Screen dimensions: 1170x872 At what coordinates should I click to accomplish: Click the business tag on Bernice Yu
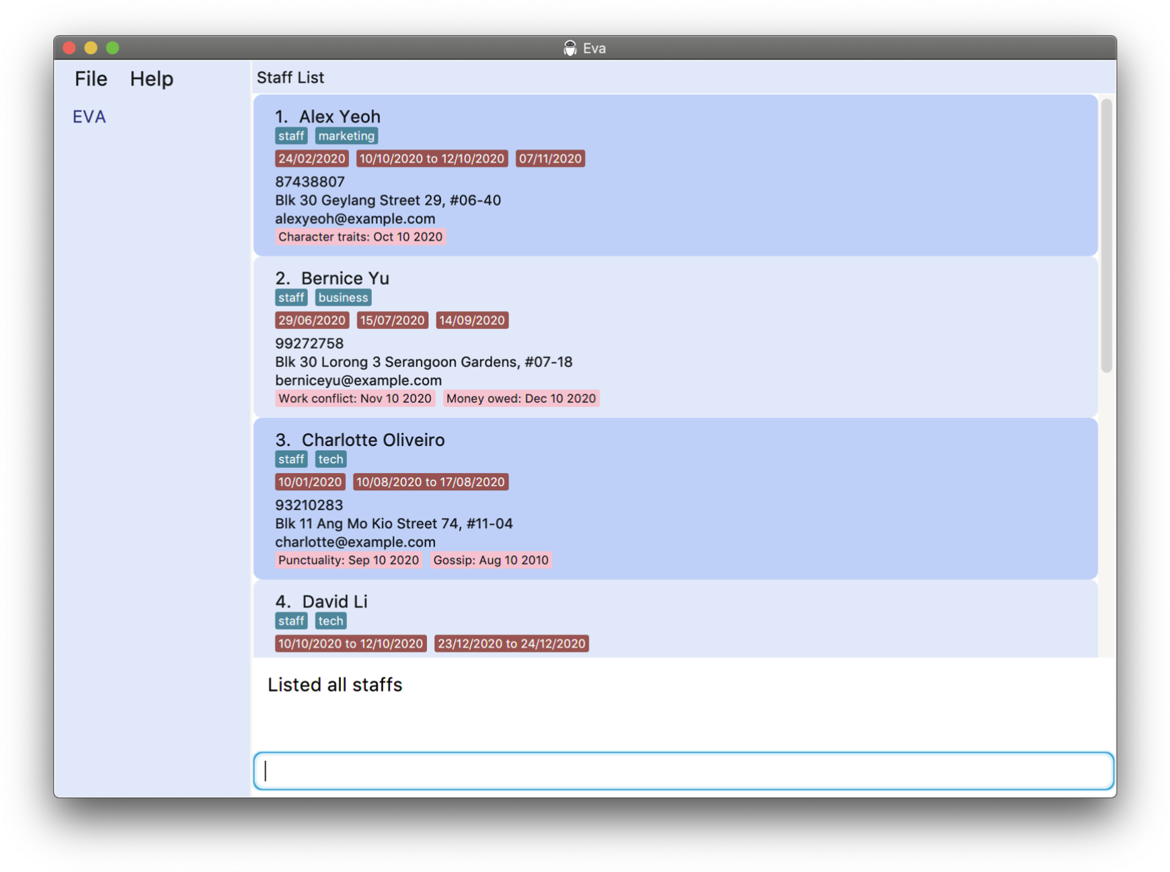click(x=343, y=297)
